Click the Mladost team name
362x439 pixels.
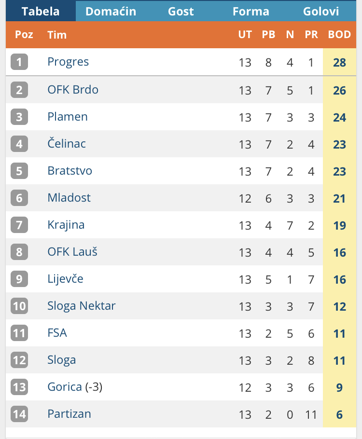[x=69, y=197]
